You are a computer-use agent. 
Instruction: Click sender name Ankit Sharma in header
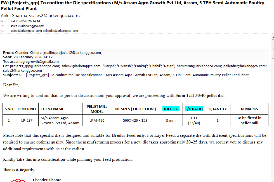click(x=14, y=16)
